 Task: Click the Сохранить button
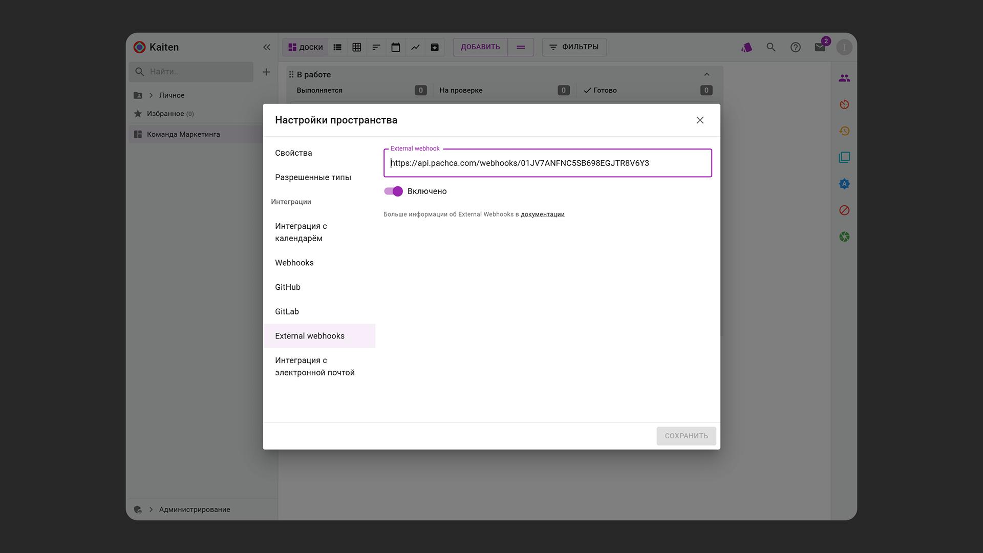pos(686,436)
